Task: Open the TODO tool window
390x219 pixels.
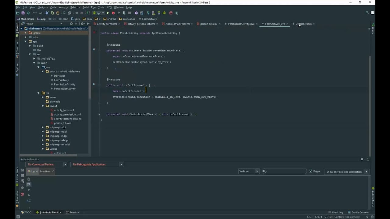Action: (26, 212)
